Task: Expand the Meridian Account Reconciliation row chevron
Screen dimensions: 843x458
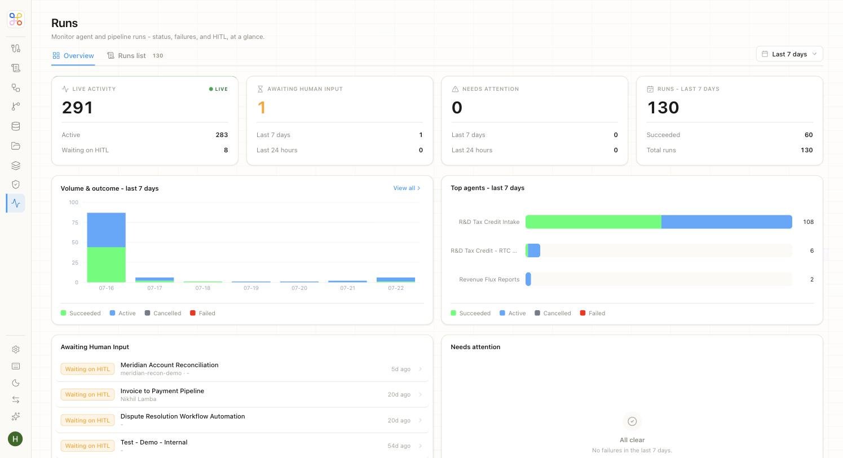Action: 420,369
